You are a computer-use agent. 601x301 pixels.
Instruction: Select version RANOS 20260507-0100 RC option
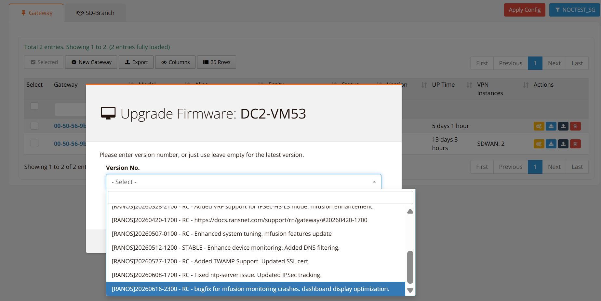(256, 234)
